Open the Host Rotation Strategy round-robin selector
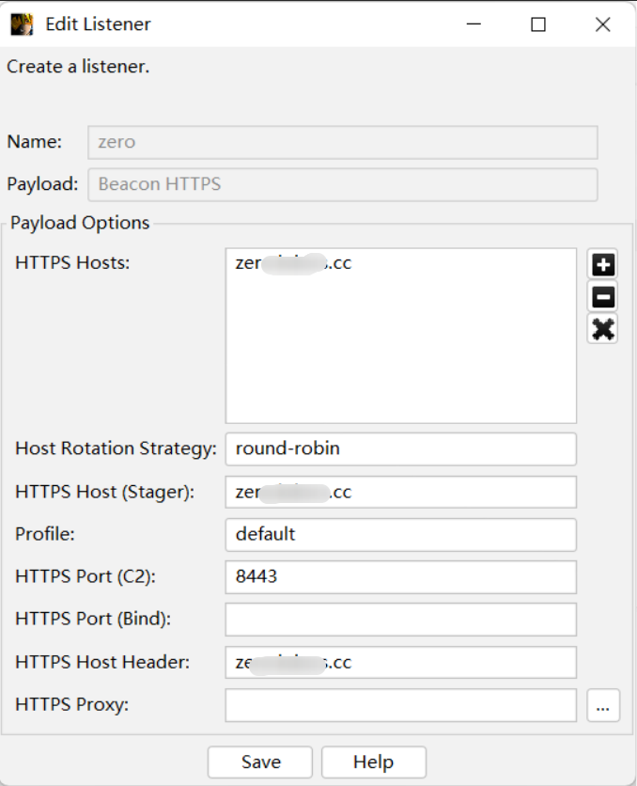 tap(400, 448)
